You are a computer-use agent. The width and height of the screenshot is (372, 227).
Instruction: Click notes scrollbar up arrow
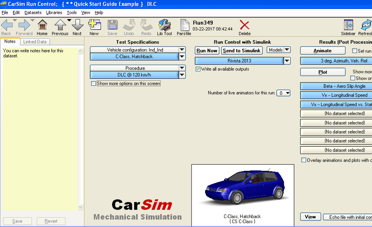[80, 51]
